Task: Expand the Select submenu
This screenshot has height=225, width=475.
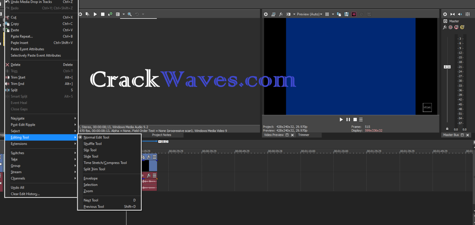Action: pos(41,131)
